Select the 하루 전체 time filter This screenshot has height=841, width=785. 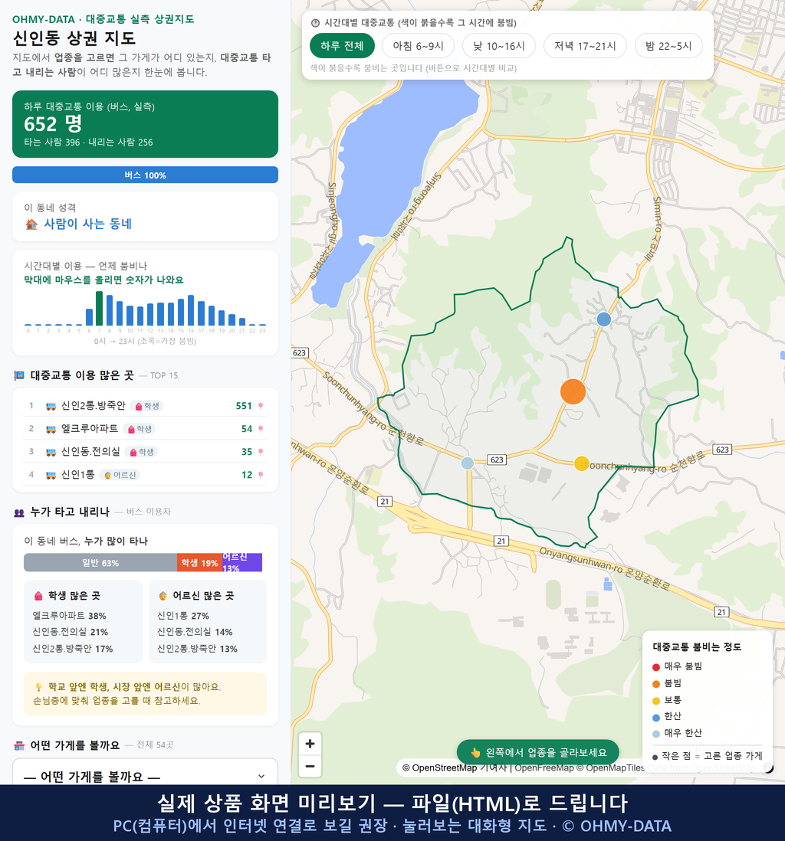click(x=342, y=46)
